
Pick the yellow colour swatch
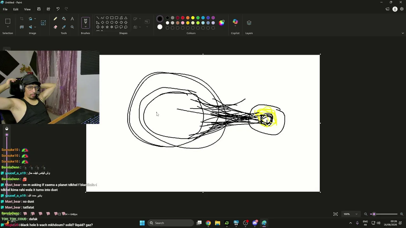pyautogui.click(x=193, y=18)
